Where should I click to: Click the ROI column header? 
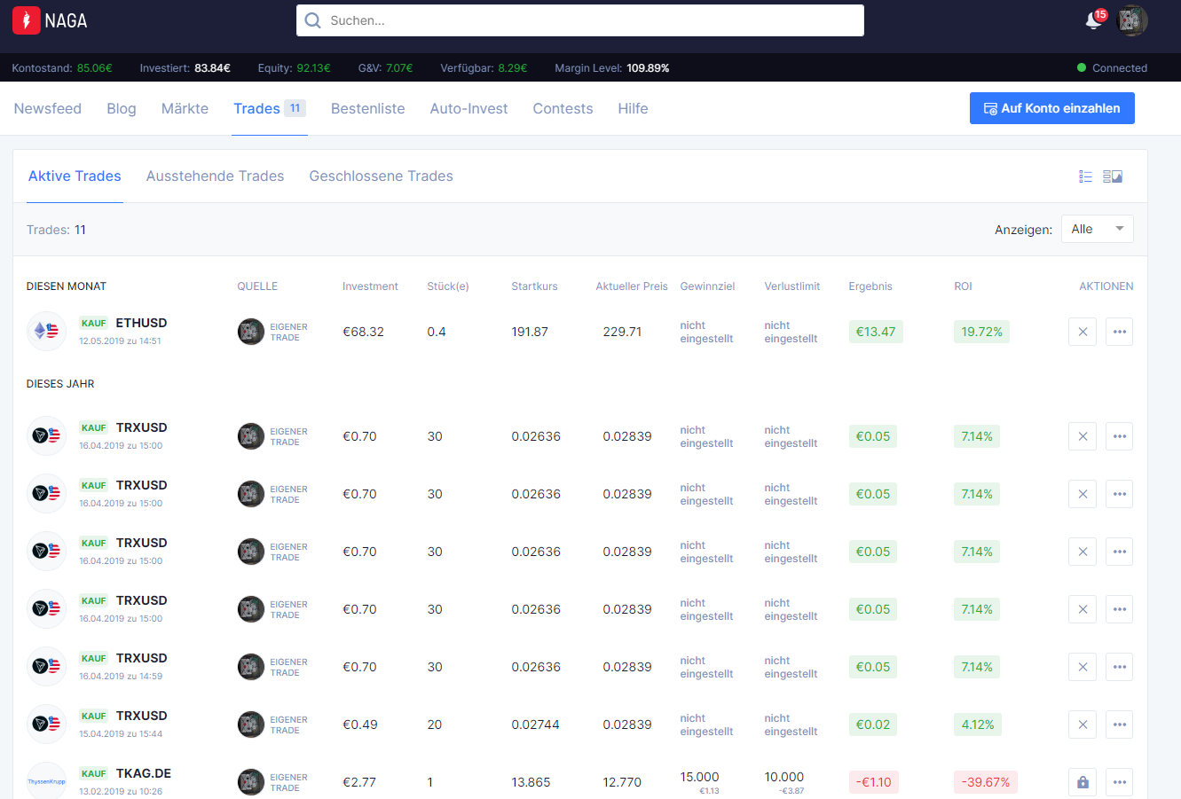click(x=964, y=286)
